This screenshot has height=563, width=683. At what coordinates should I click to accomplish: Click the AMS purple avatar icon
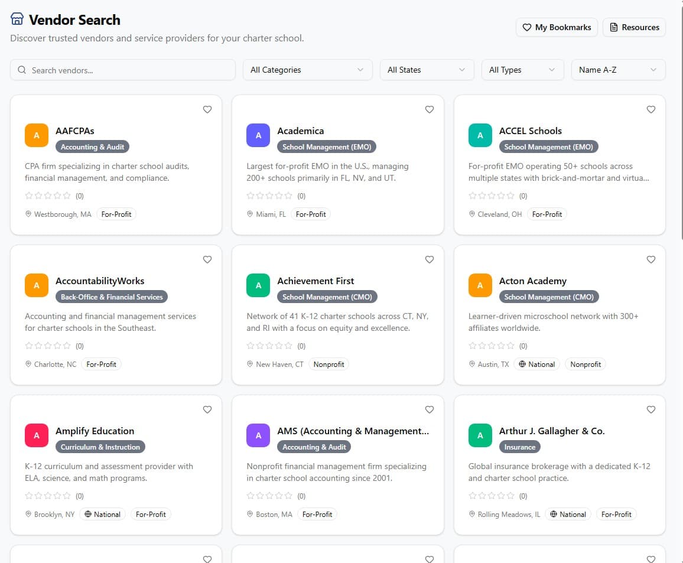click(258, 435)
